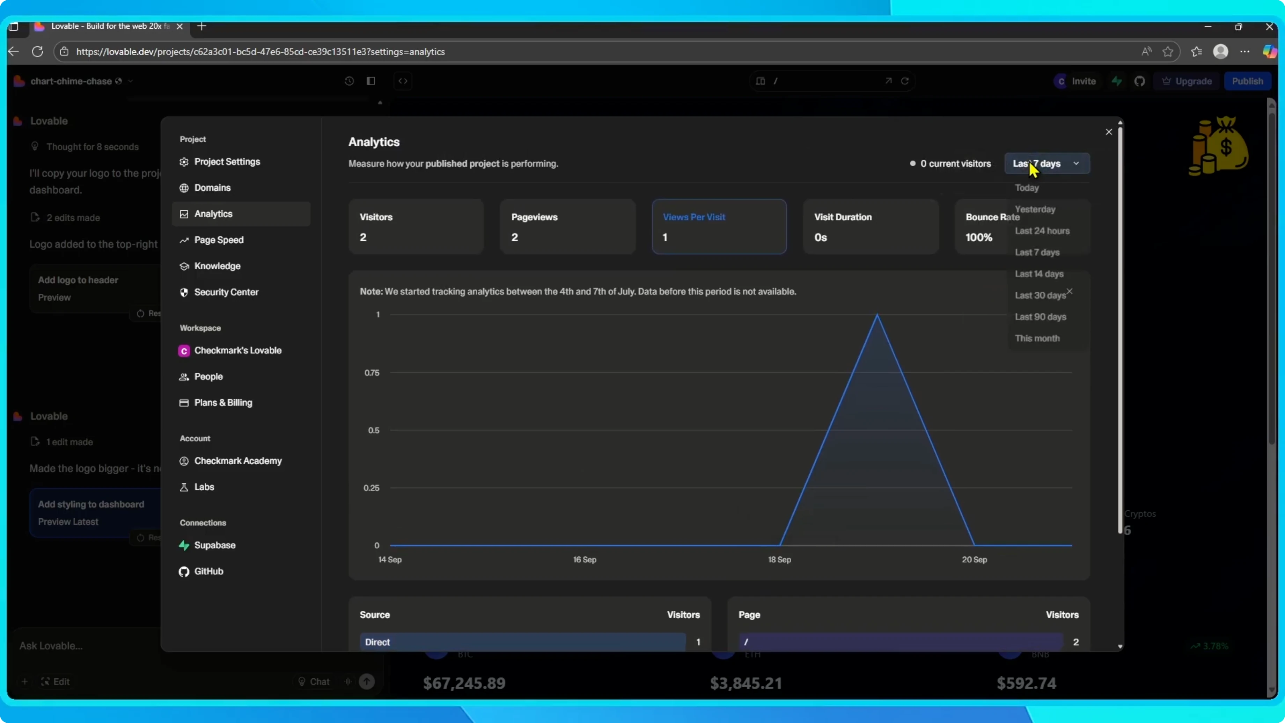Viewport: 1285px width, 723px height.
Task: Add page to favorites star icon
Action: click(1167, 51)
